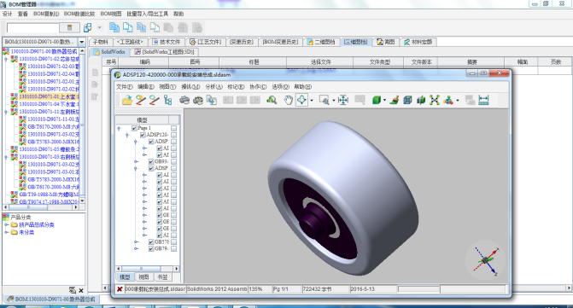
Task: Click the first printer icon in viewer toolbar
Action: click(184, 100)
